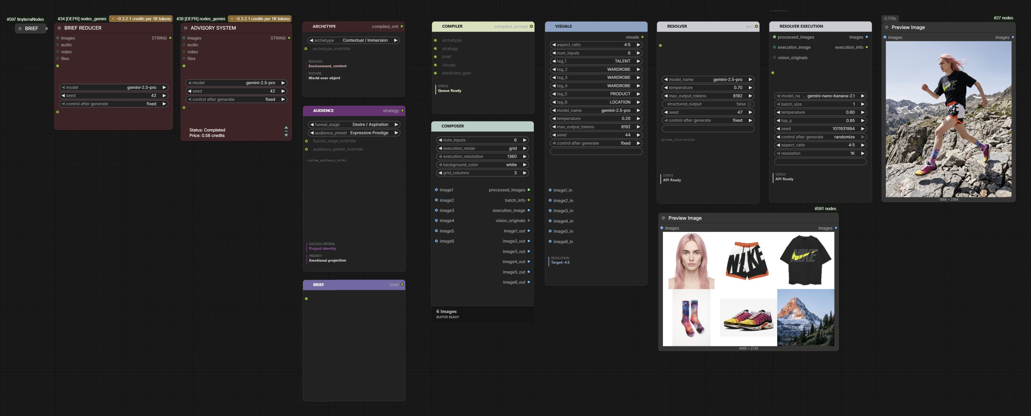Click the scroll arrows beside Status: Completed
The height and width of the screenshot is (416, 1031).
click(x=286, y=131)
